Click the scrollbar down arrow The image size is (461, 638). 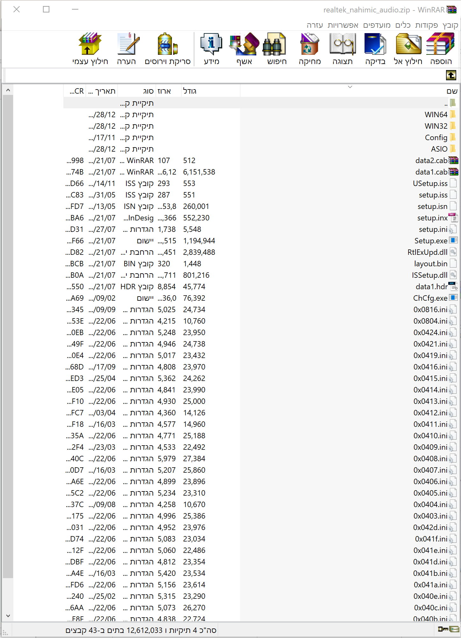(x=8, y=616)
